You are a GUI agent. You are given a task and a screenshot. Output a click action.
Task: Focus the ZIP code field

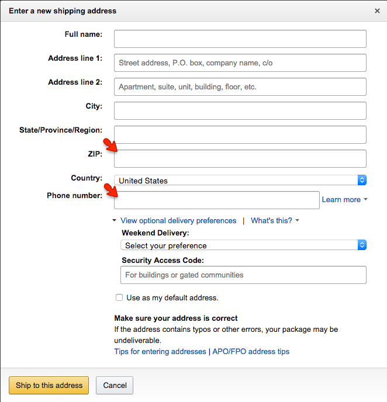coord(240,158)
